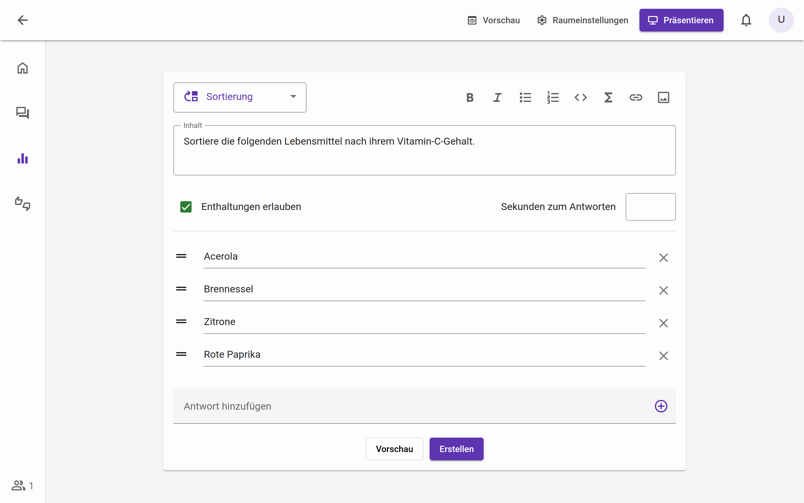This screenshot has width=804, height=503.
Task: Grab the drag handle for Brennessel
Action: pyautogui.click(x=181, y=289)
